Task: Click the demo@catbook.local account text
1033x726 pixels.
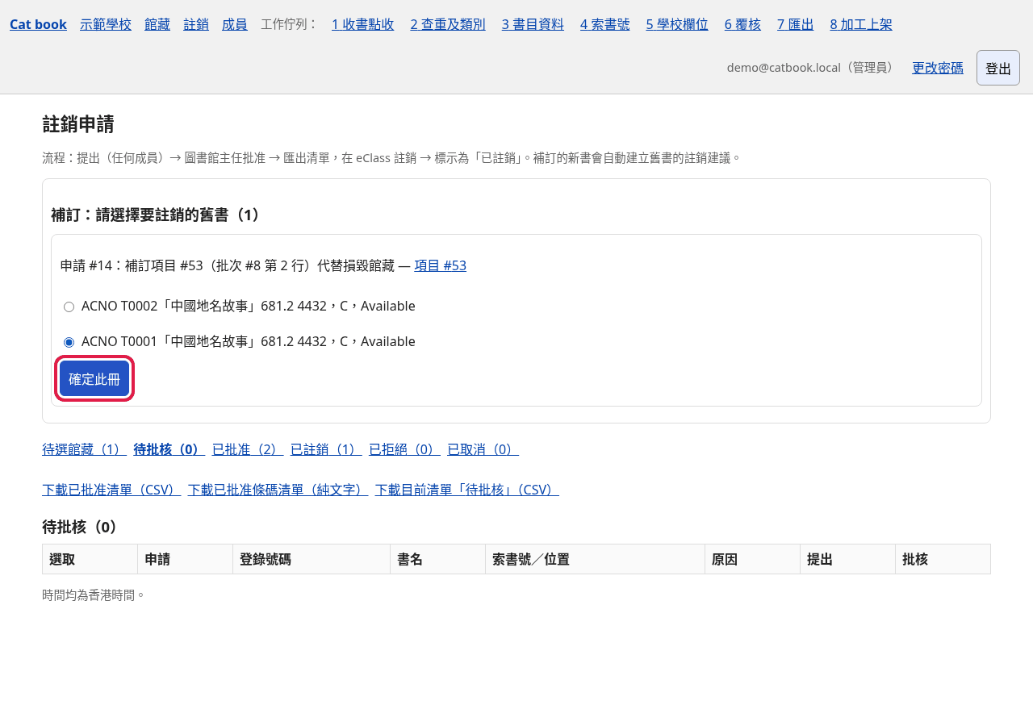Action: point(813,68)
